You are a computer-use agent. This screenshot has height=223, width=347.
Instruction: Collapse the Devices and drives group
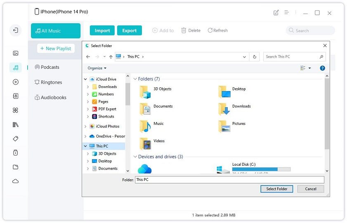(135, 157)
